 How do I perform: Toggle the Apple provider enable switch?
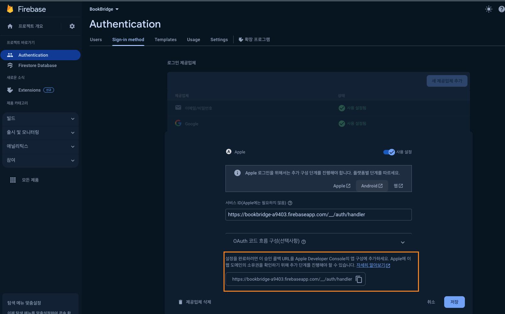tap(389, 152)
